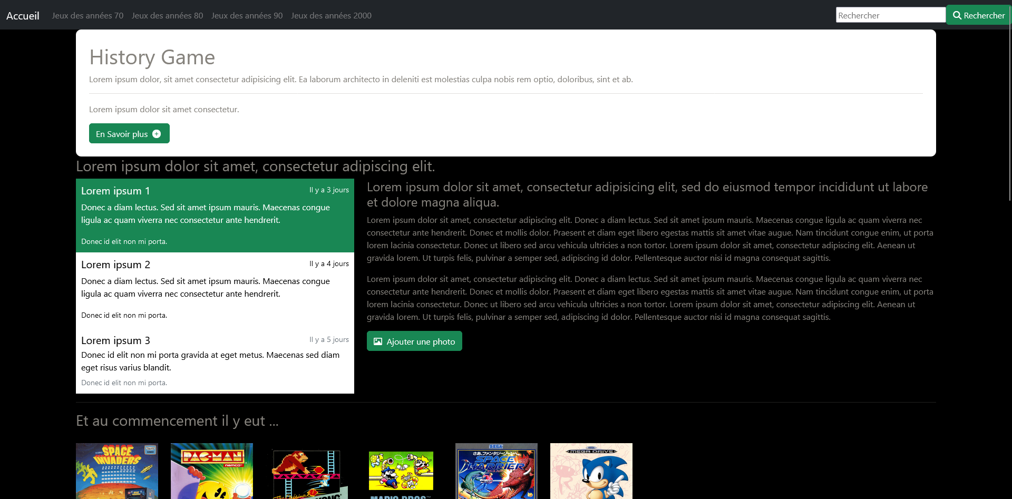Choose the Lorem ipsum 3 list entry

coord(215,360)
